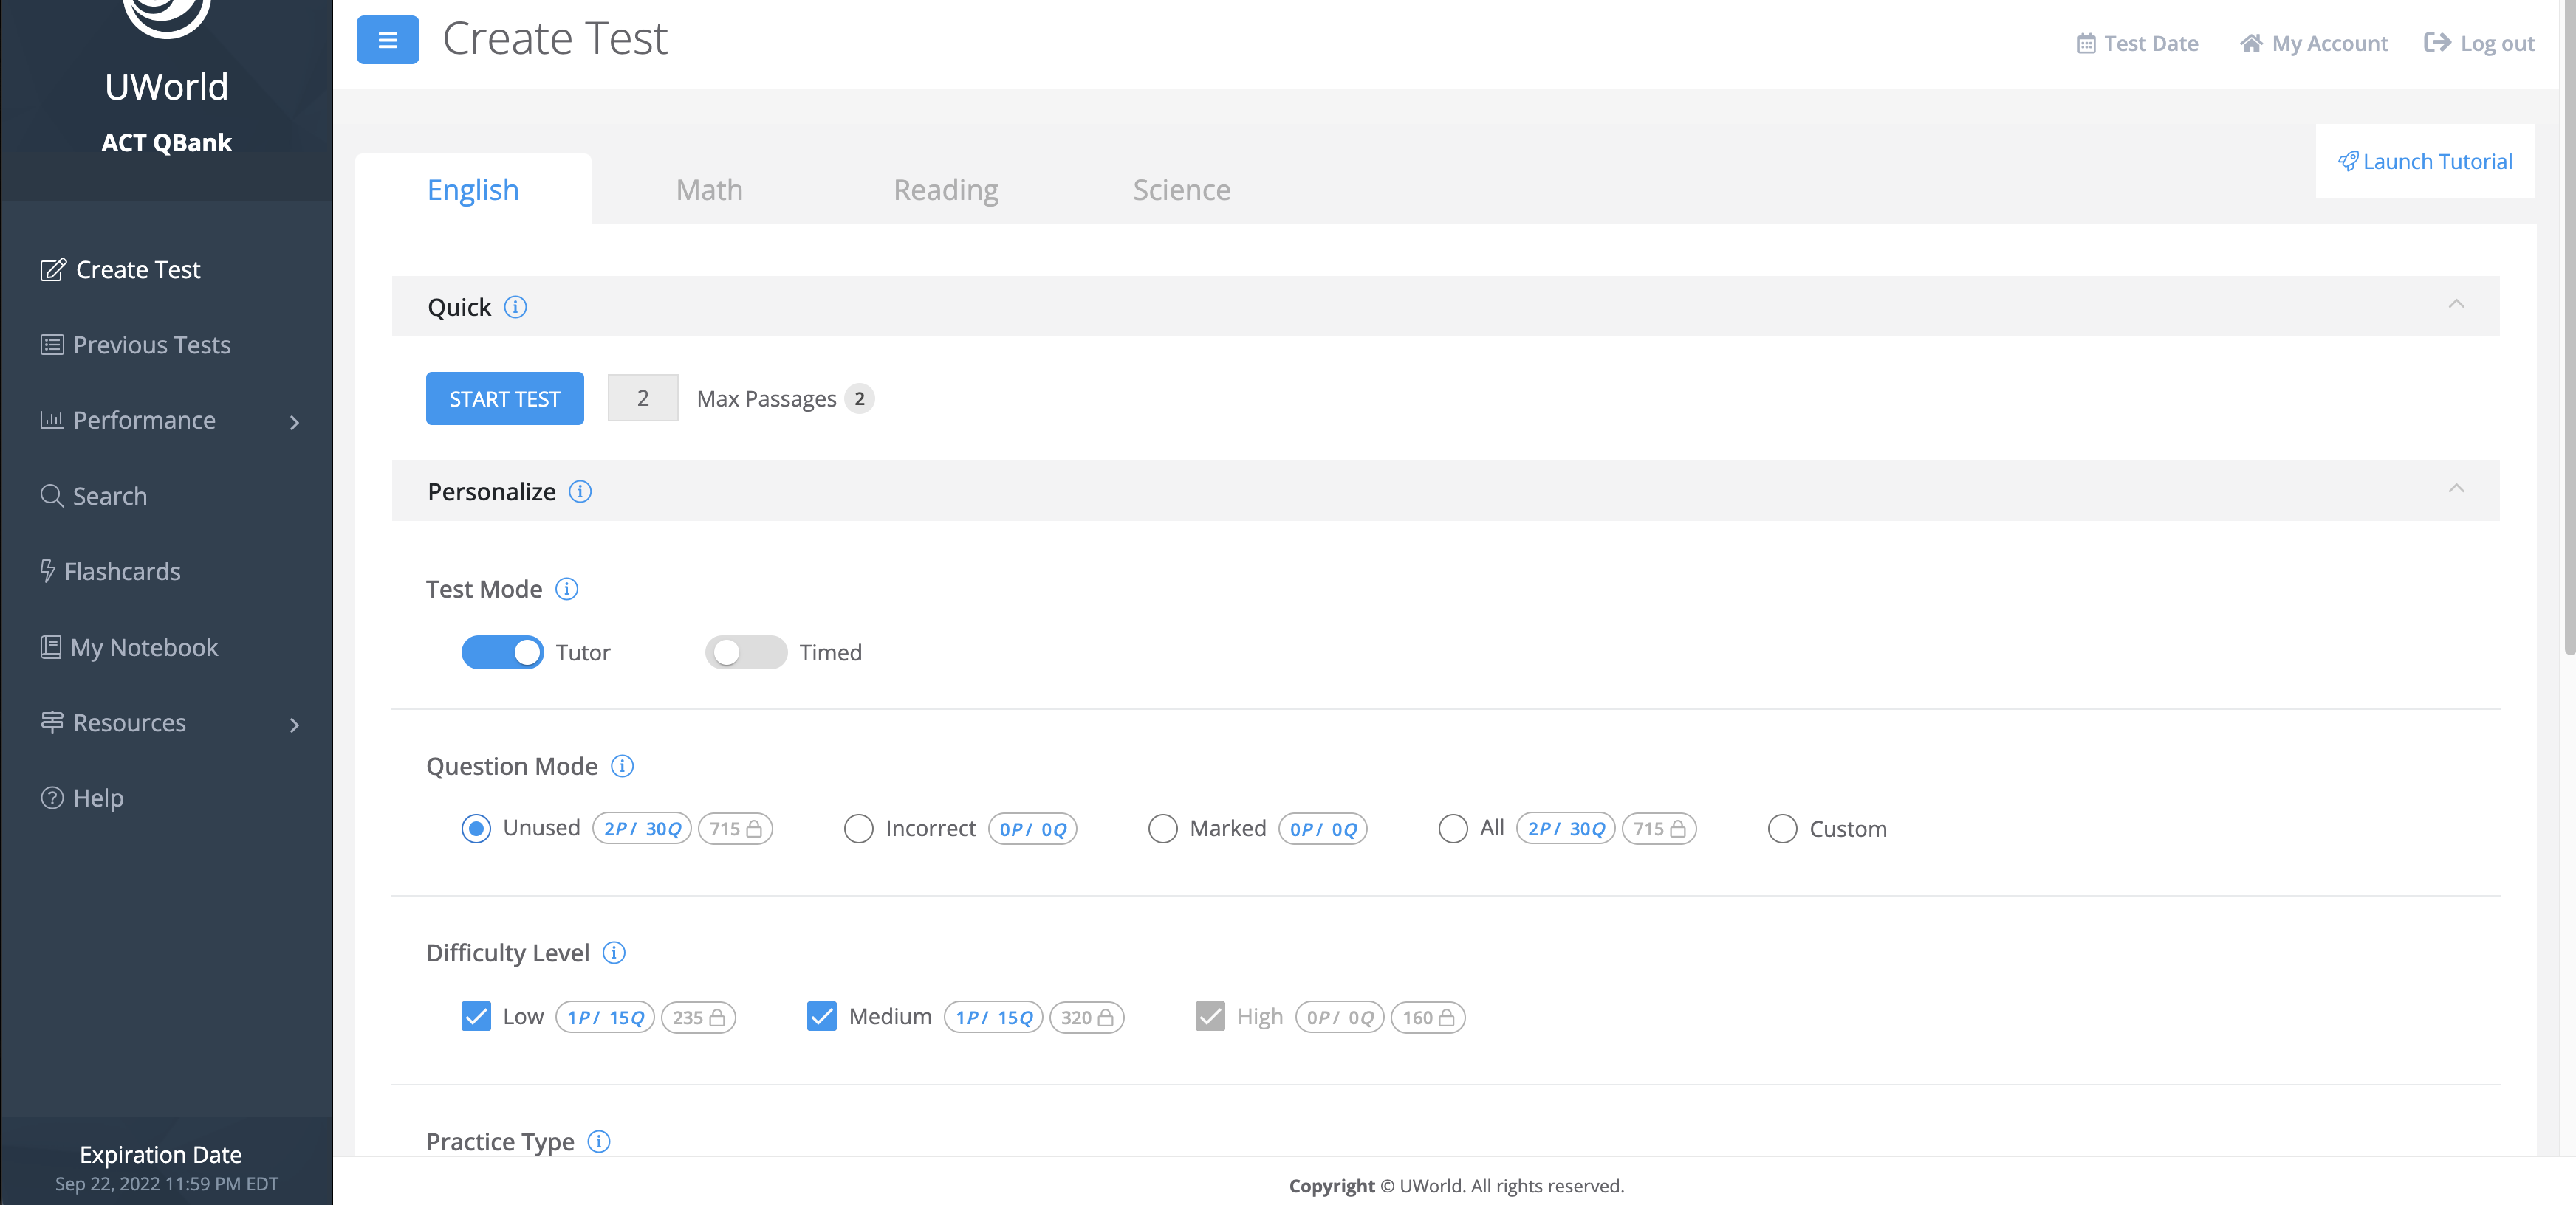Click the Quick section info icon

pyautogui.click(x=515, y=307)
